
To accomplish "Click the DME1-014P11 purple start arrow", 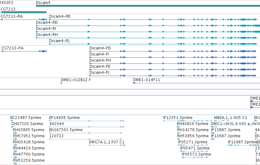I will point(134,83).
